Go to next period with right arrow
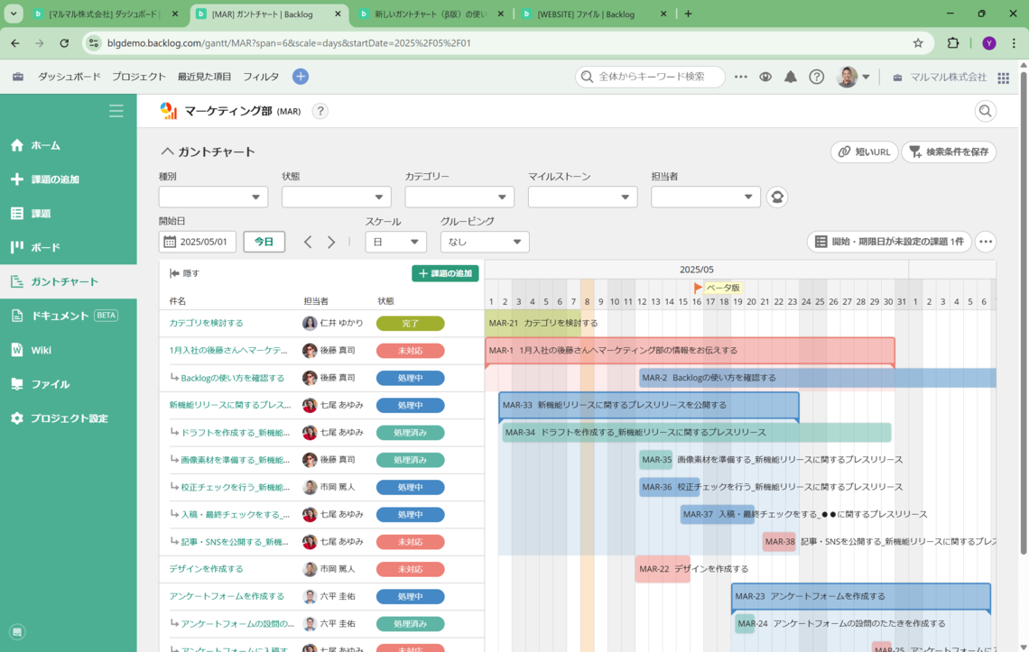The image size is (1029, 652). pyautogui.click(x=331, y=242)
